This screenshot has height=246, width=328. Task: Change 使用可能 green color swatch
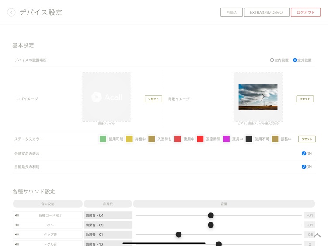click(103, 139)
